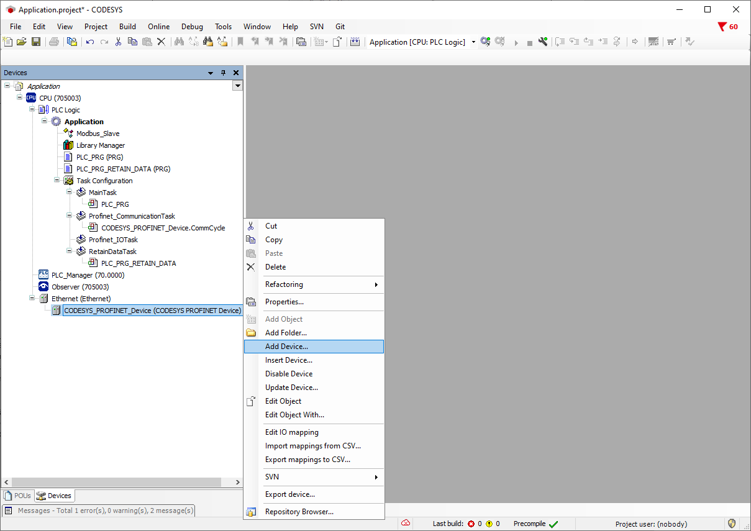Open the Devices panel dropdown arrow
The width and height of the screenshot is (751, 531).
tap(211, 73)
